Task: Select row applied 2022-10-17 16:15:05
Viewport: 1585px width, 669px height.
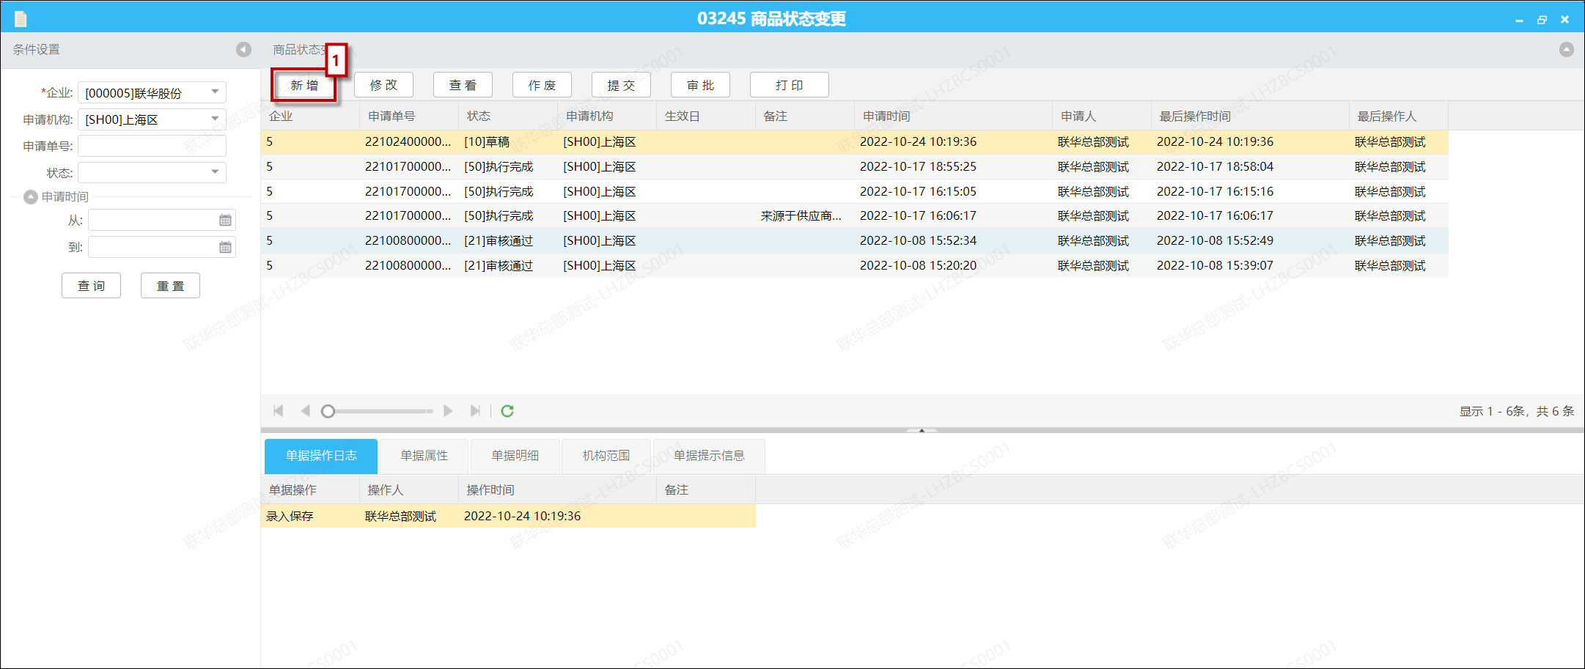Action: click(x=855, y=191)
